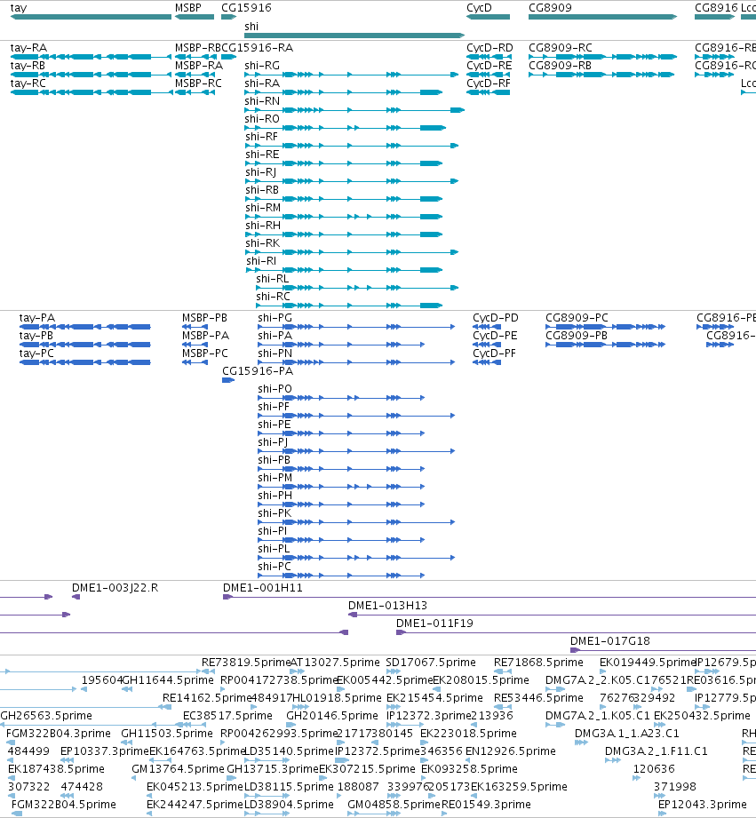This screenshot has width=756, height=818.
Task: Click the shi-PK protein label
Action: [275, 513]
